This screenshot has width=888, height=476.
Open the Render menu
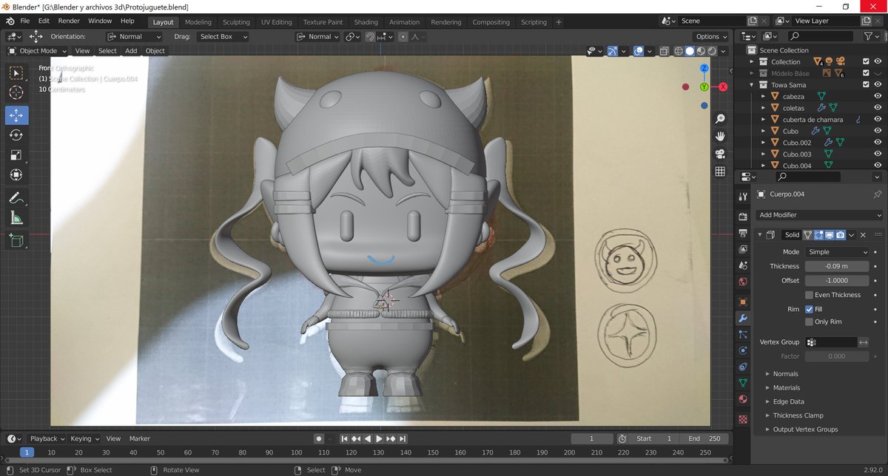point(69,21)
